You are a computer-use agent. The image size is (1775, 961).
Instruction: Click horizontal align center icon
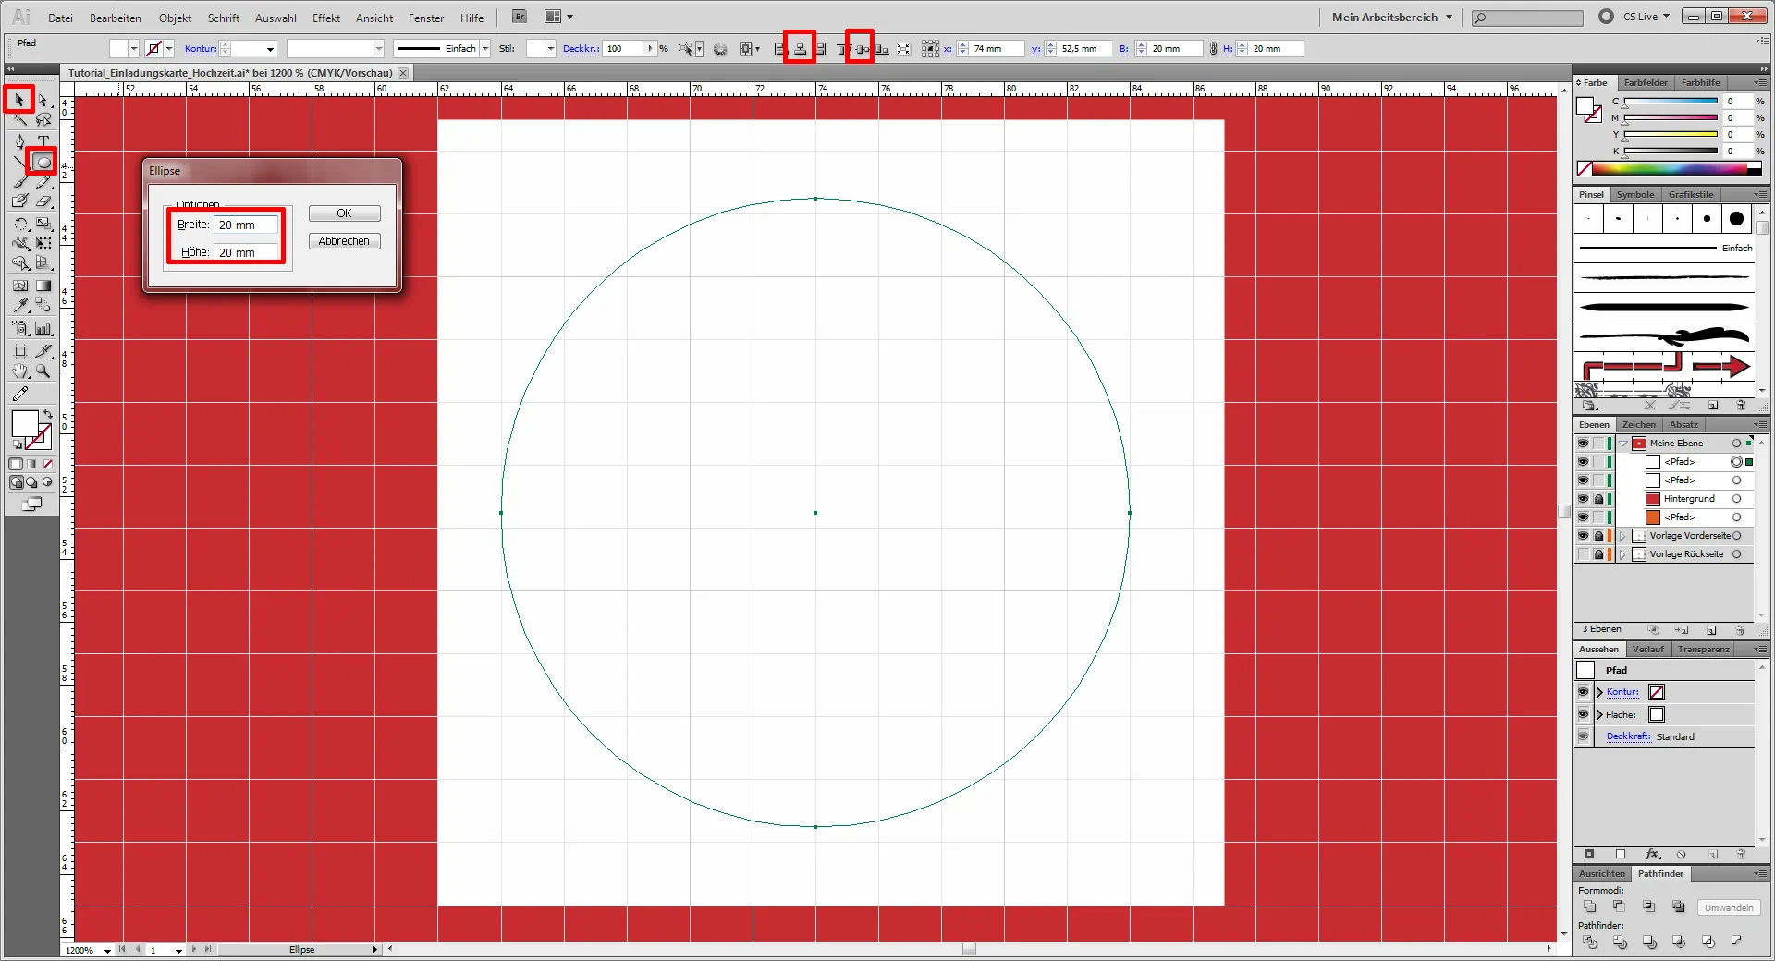800,49
